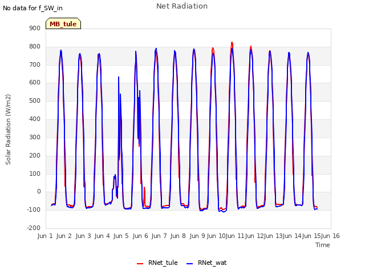Screen dimensions: 365x274
Task: Click the 200 y-axis value
Action: coord(35,155)
